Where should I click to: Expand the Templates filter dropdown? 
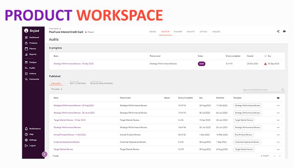pyautogui.click(x=57, y=89)
